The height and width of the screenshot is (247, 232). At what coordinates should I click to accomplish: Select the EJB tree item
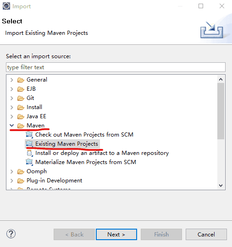click(31, 89)
